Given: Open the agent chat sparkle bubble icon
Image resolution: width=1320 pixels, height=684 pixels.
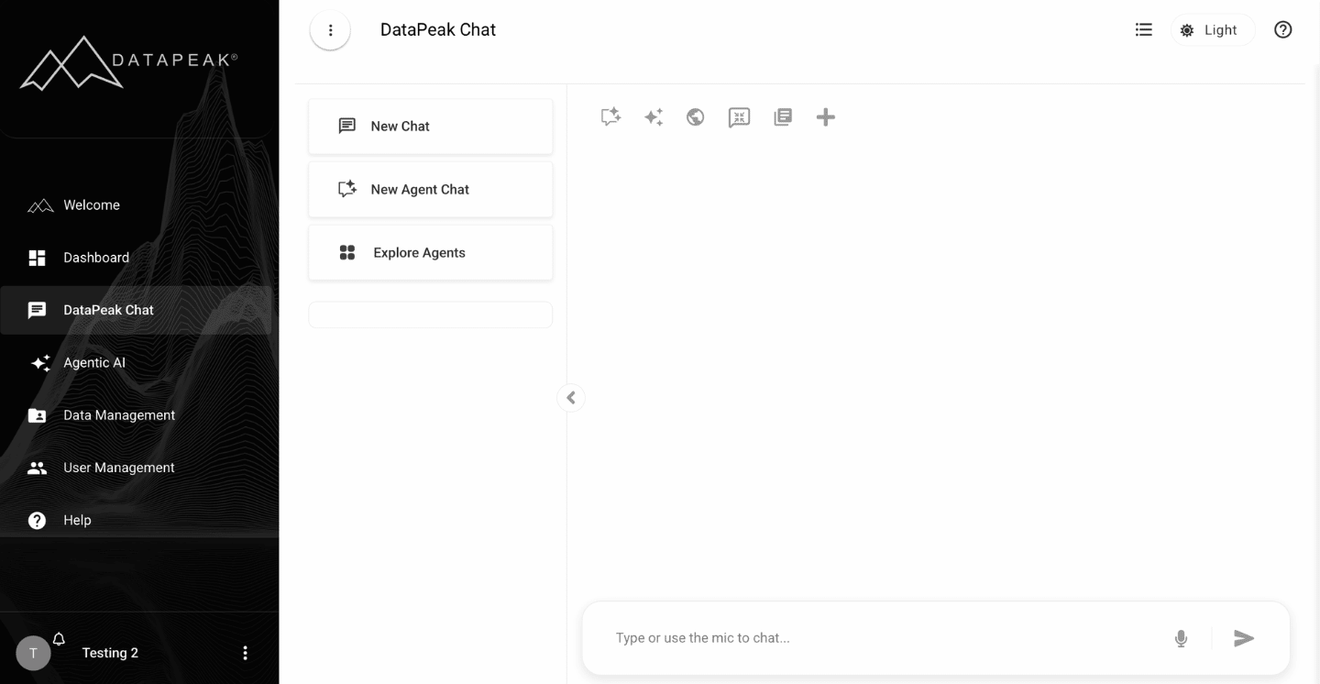Looking at the screenshot, I should [610, 116].
